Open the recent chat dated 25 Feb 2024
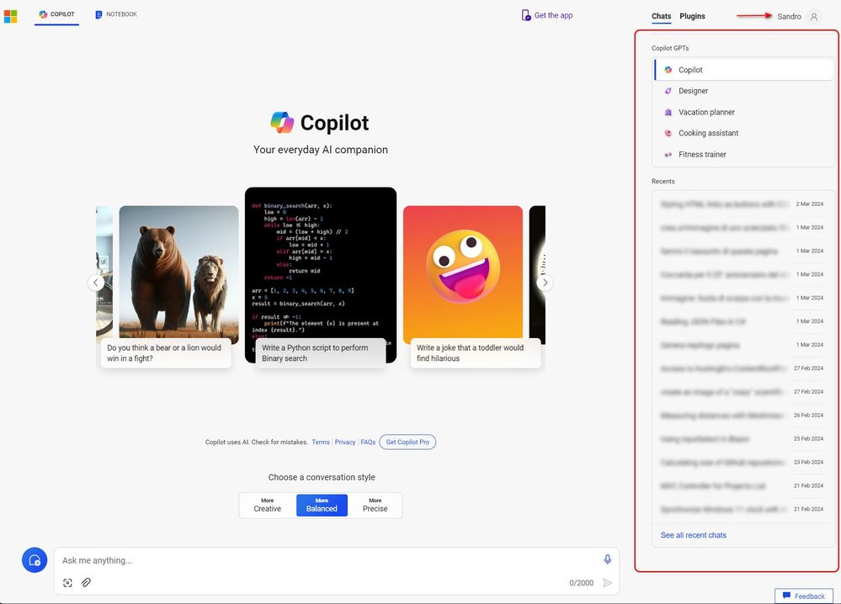841x604 pixels. pyautogui.click(x=743, y=439)
